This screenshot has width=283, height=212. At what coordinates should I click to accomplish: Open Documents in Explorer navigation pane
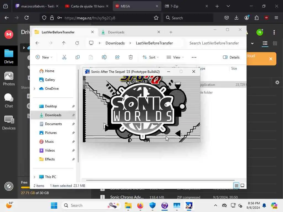click(x=53, y=124)
